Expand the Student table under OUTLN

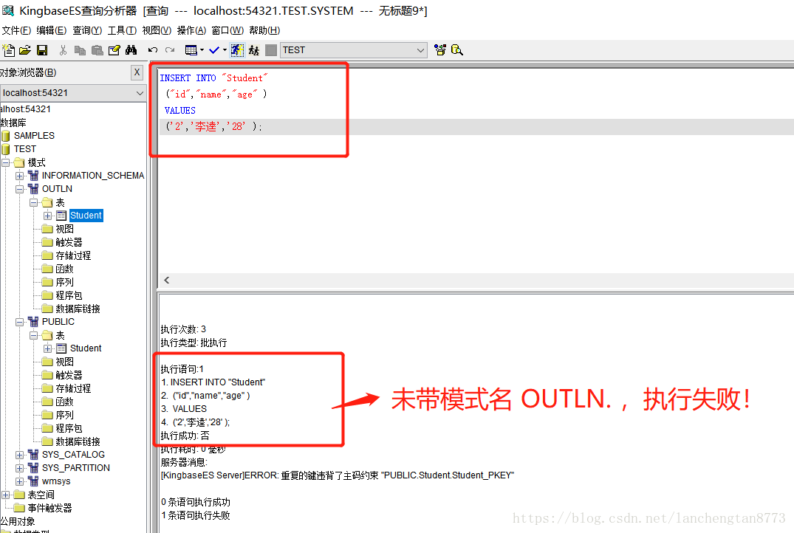coord(47,216)
